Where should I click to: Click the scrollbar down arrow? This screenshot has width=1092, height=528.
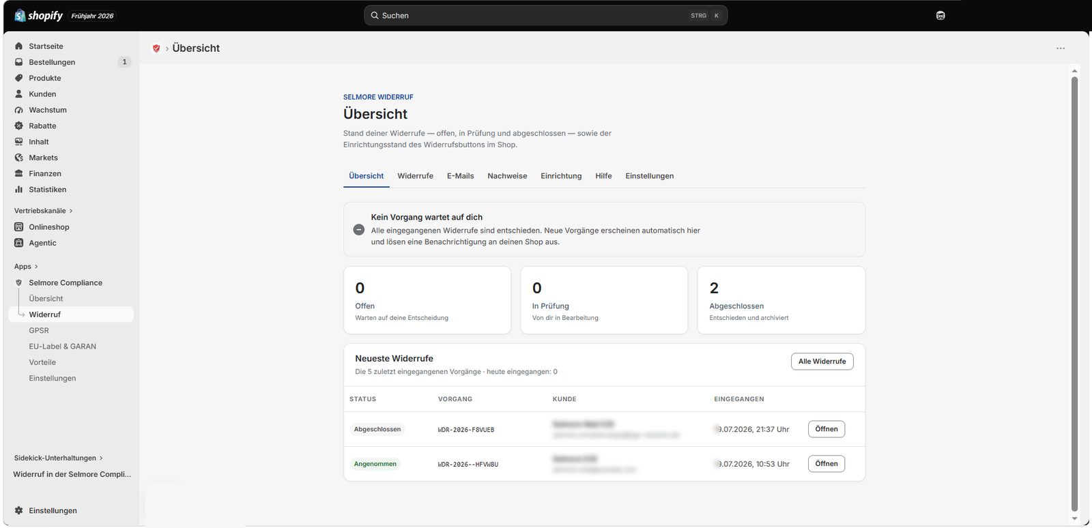1075,519
